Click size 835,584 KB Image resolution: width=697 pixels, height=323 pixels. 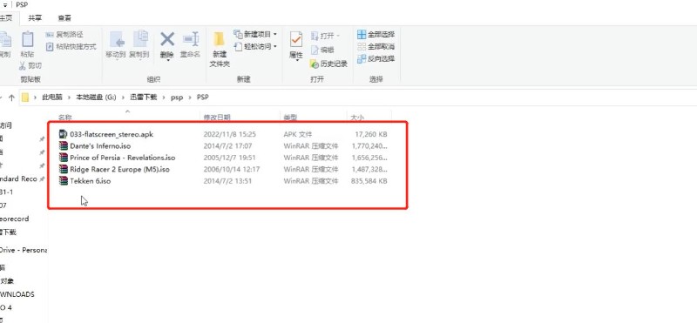pyautogui.click(x=369, y=181)
